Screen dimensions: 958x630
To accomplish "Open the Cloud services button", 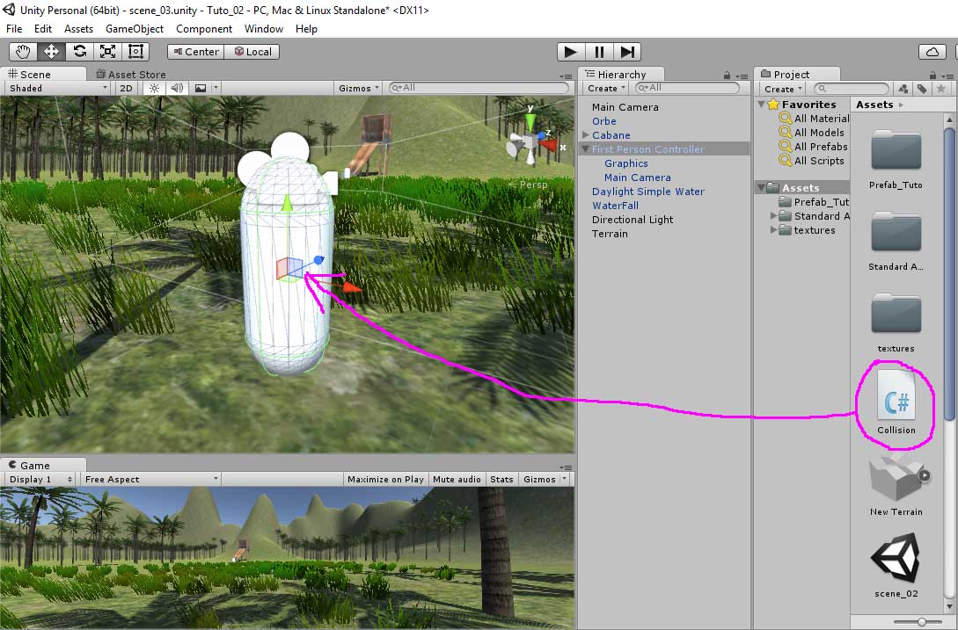I will click(931, 52).
